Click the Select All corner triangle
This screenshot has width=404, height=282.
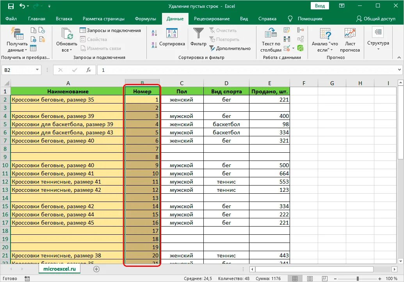(7, 83)
